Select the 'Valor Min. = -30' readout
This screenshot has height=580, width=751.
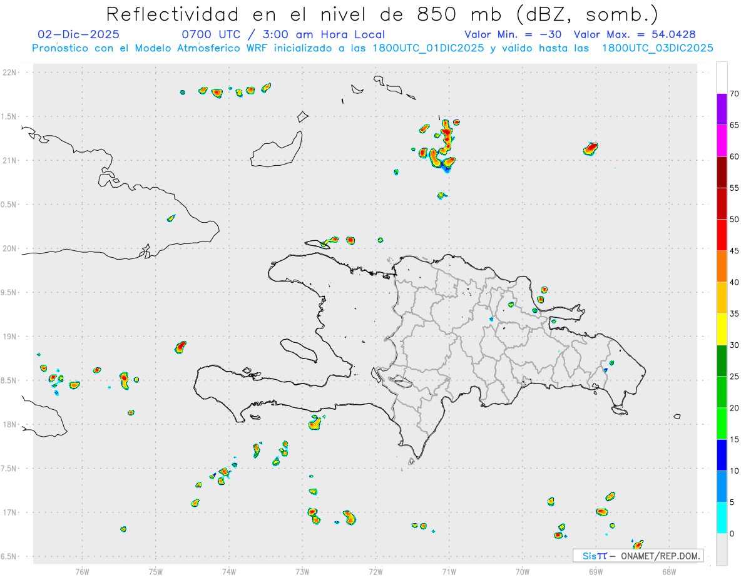(513, 34)
